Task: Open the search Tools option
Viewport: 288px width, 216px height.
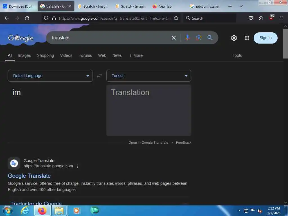Action: (x=237, y=55)
